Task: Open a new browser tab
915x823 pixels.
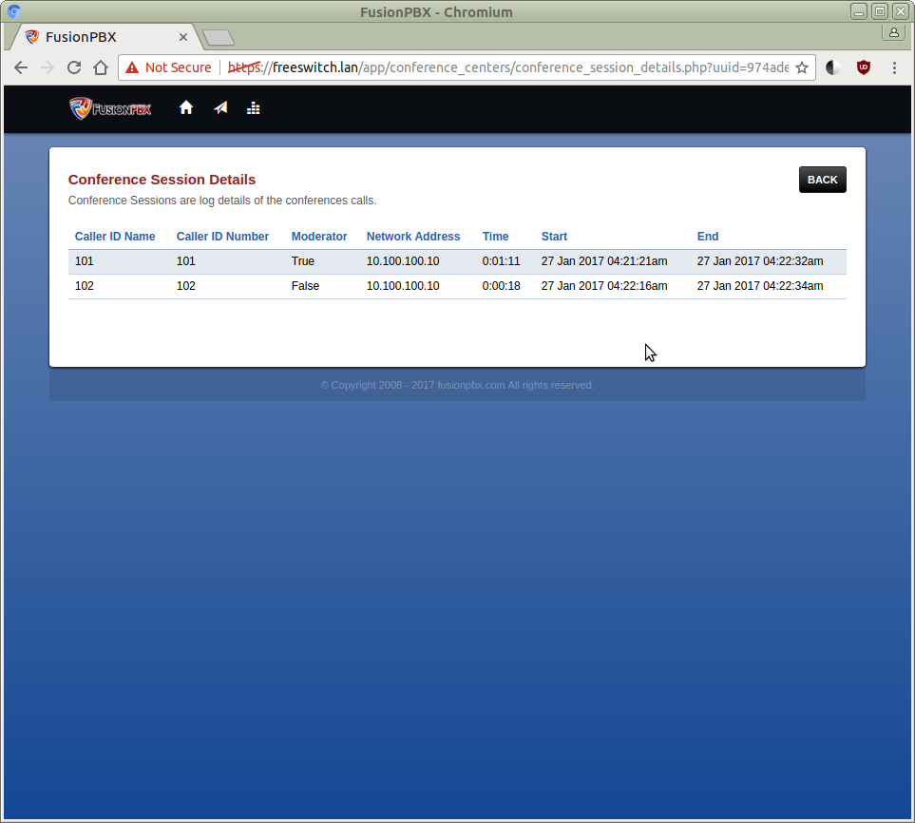Action: 219,38
